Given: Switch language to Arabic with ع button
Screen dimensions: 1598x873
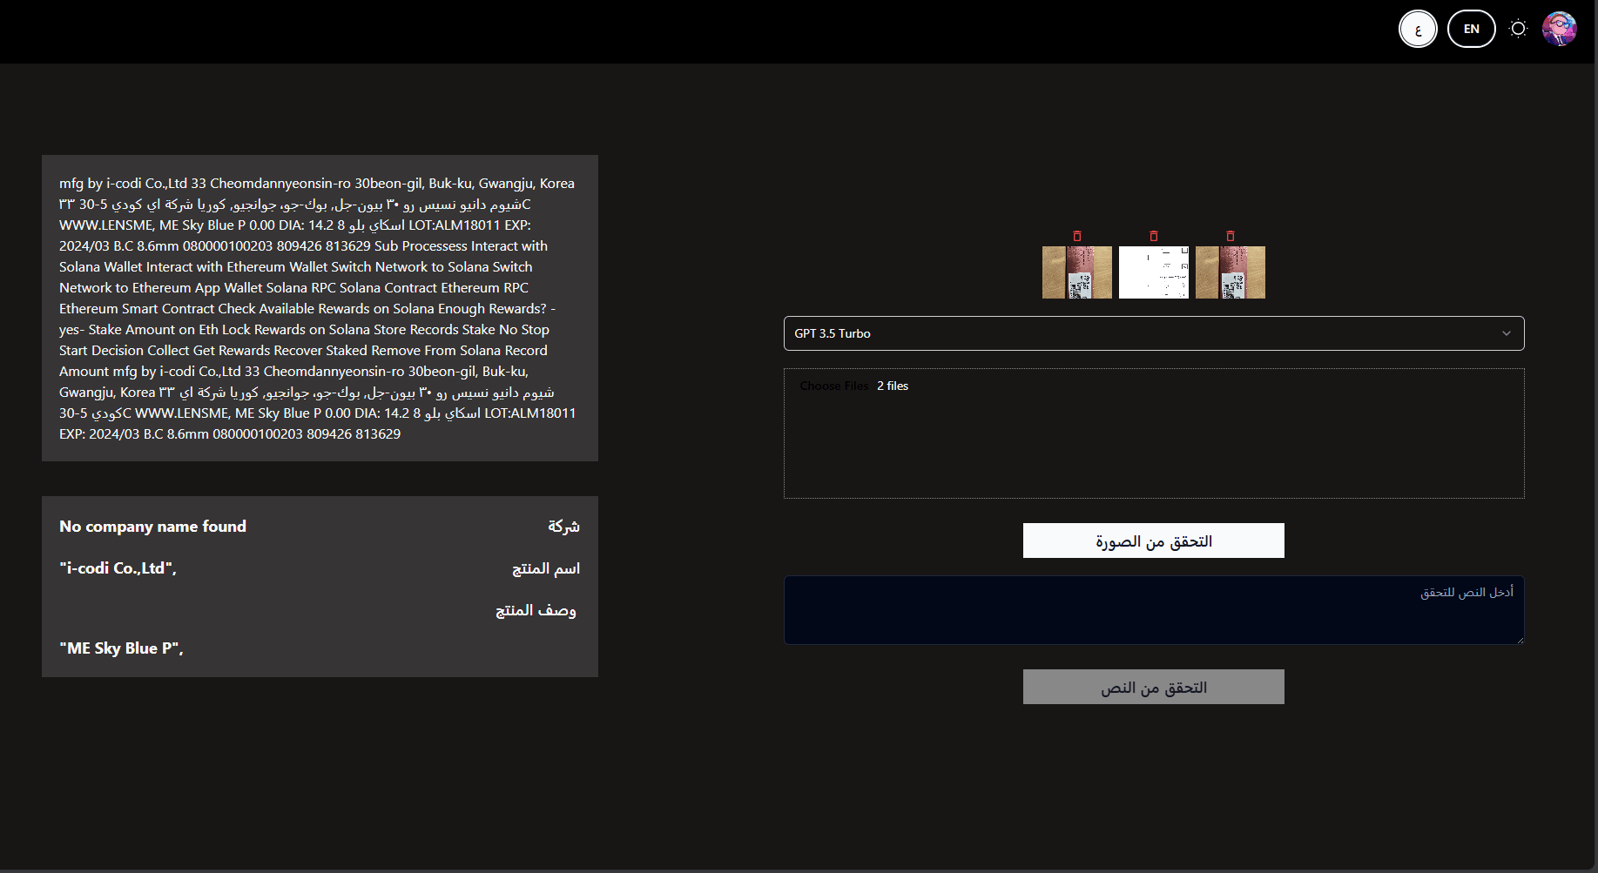Looking at the screenshot, I should (1418, 29).
